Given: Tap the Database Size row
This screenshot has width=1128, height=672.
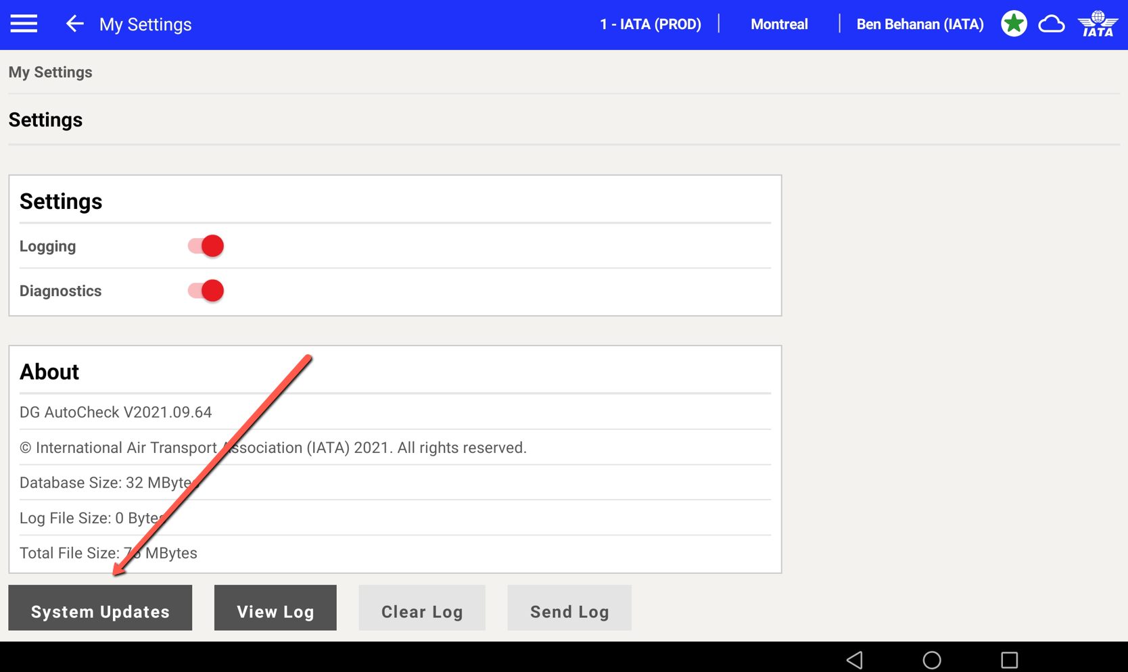Looking at the screenshot, I should pyautogui.click(x=395, y=483).
